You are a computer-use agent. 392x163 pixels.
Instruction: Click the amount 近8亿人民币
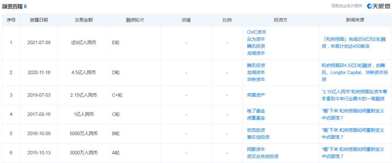click(x=84, y=43)
